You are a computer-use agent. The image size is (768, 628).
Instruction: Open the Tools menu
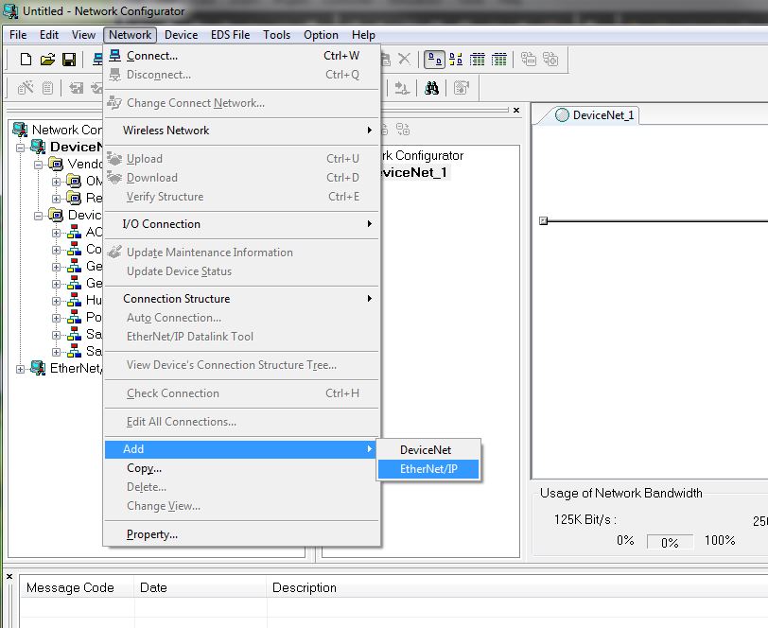click(277, 35)
